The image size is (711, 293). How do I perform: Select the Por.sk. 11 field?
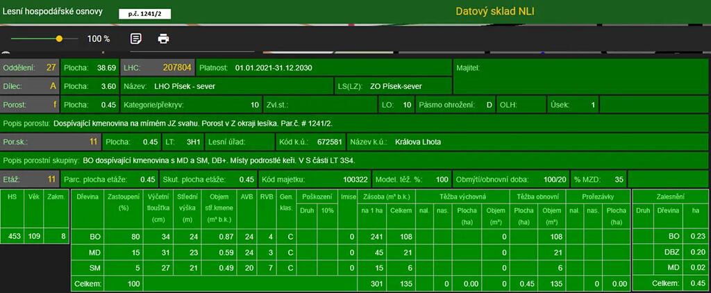click(x=49, y=142)
